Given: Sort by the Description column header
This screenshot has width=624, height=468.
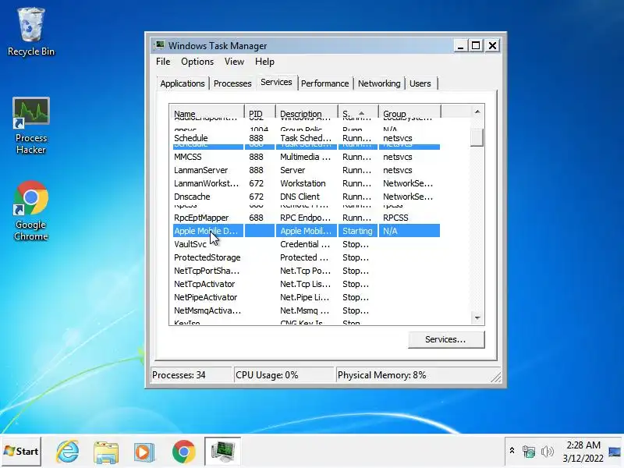Looking at the screenshot, I should tap(307, 112).
